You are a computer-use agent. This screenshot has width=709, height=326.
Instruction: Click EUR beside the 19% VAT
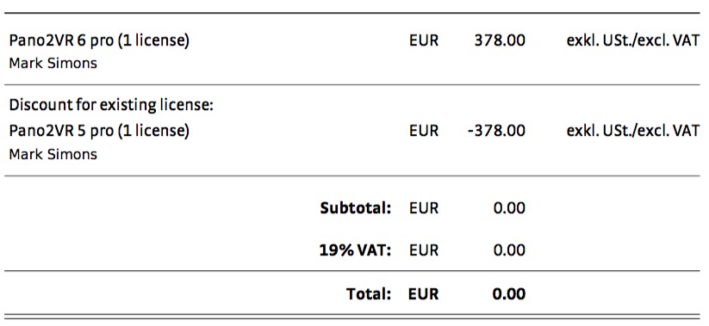coord(424,250)
